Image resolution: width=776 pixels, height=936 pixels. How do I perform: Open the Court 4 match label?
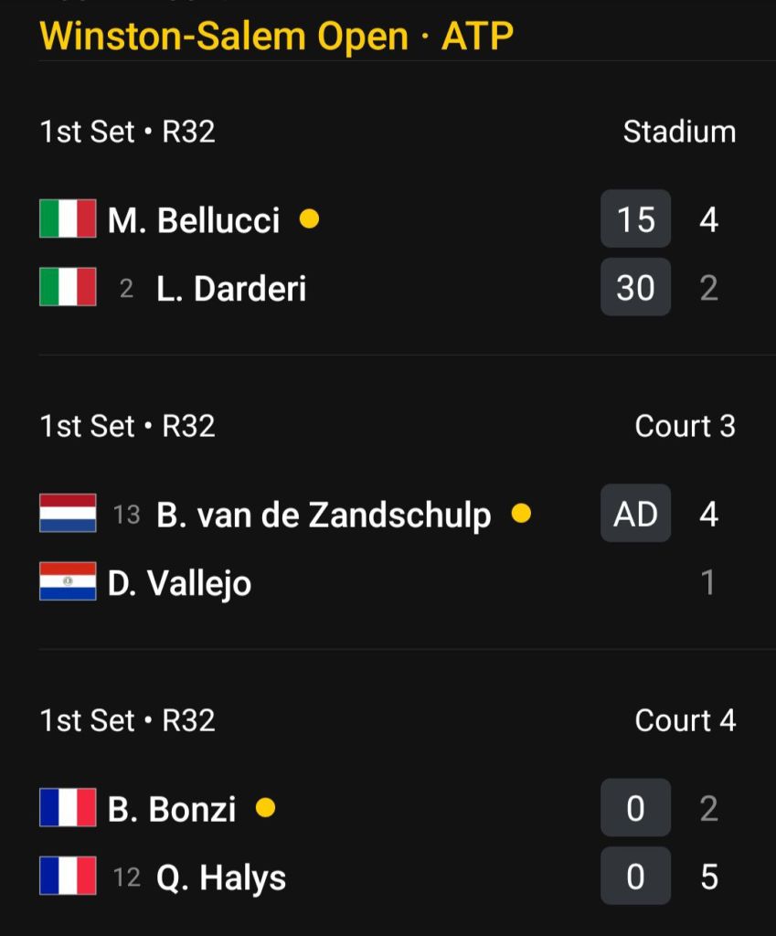point(686,720)
